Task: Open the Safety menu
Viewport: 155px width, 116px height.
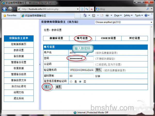Action: [x=128, y=15]
